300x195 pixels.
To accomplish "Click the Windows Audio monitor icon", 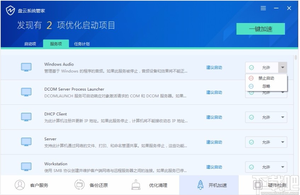I will (x=26, y=67).
